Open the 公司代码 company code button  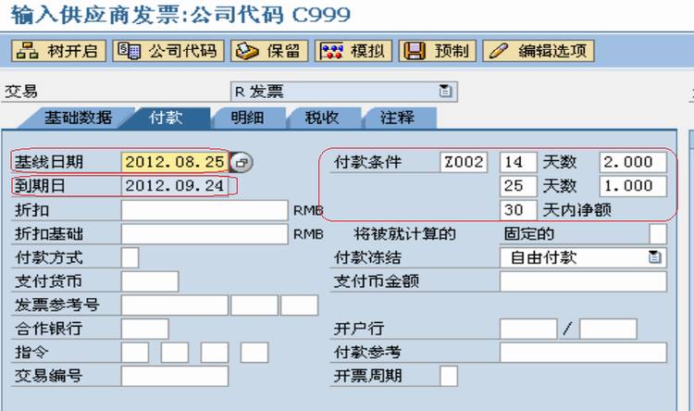[x=168, y=51]
